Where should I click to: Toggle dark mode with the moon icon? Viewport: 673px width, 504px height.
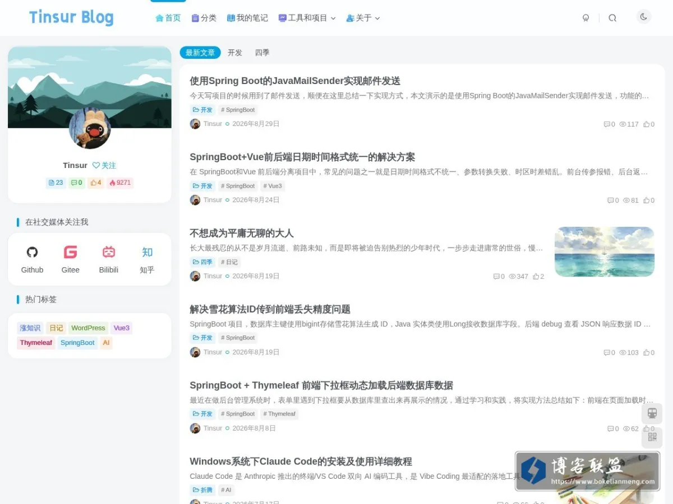(x=644, y=17)
